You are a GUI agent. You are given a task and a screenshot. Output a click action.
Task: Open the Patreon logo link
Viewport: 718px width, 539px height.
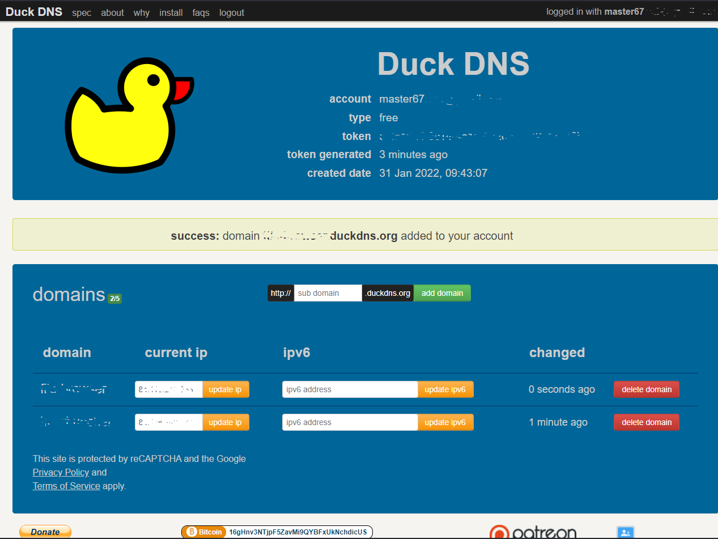coord(533,532)
